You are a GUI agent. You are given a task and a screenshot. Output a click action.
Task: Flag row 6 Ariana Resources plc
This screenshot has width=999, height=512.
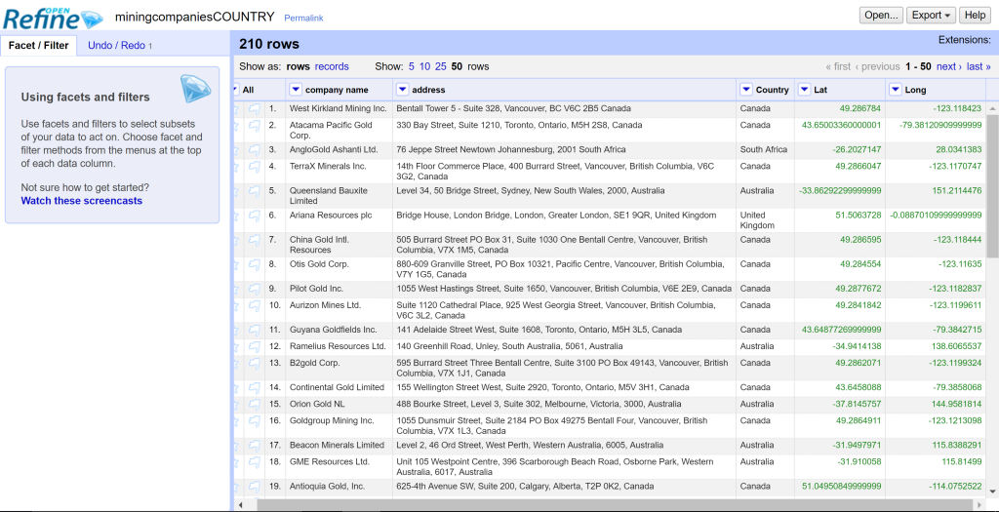click(255, 216)
